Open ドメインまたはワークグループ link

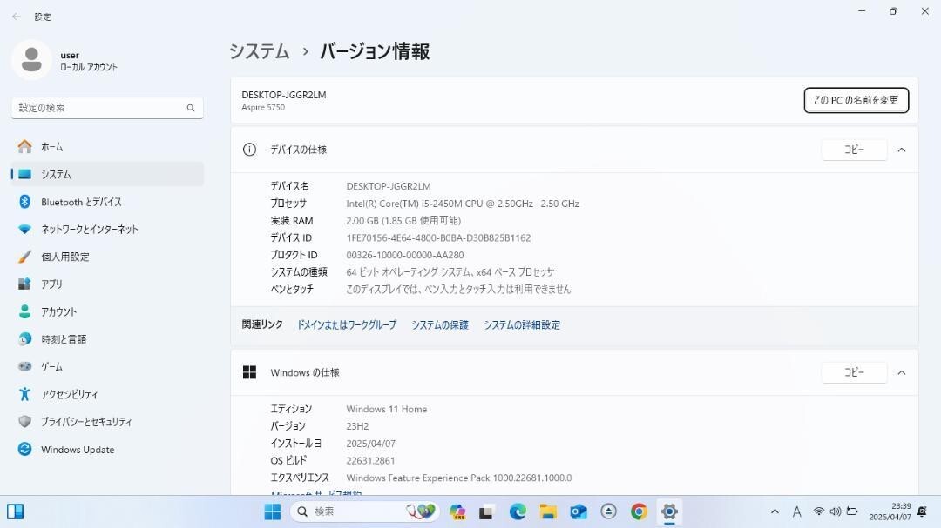(x=347, y=324)
